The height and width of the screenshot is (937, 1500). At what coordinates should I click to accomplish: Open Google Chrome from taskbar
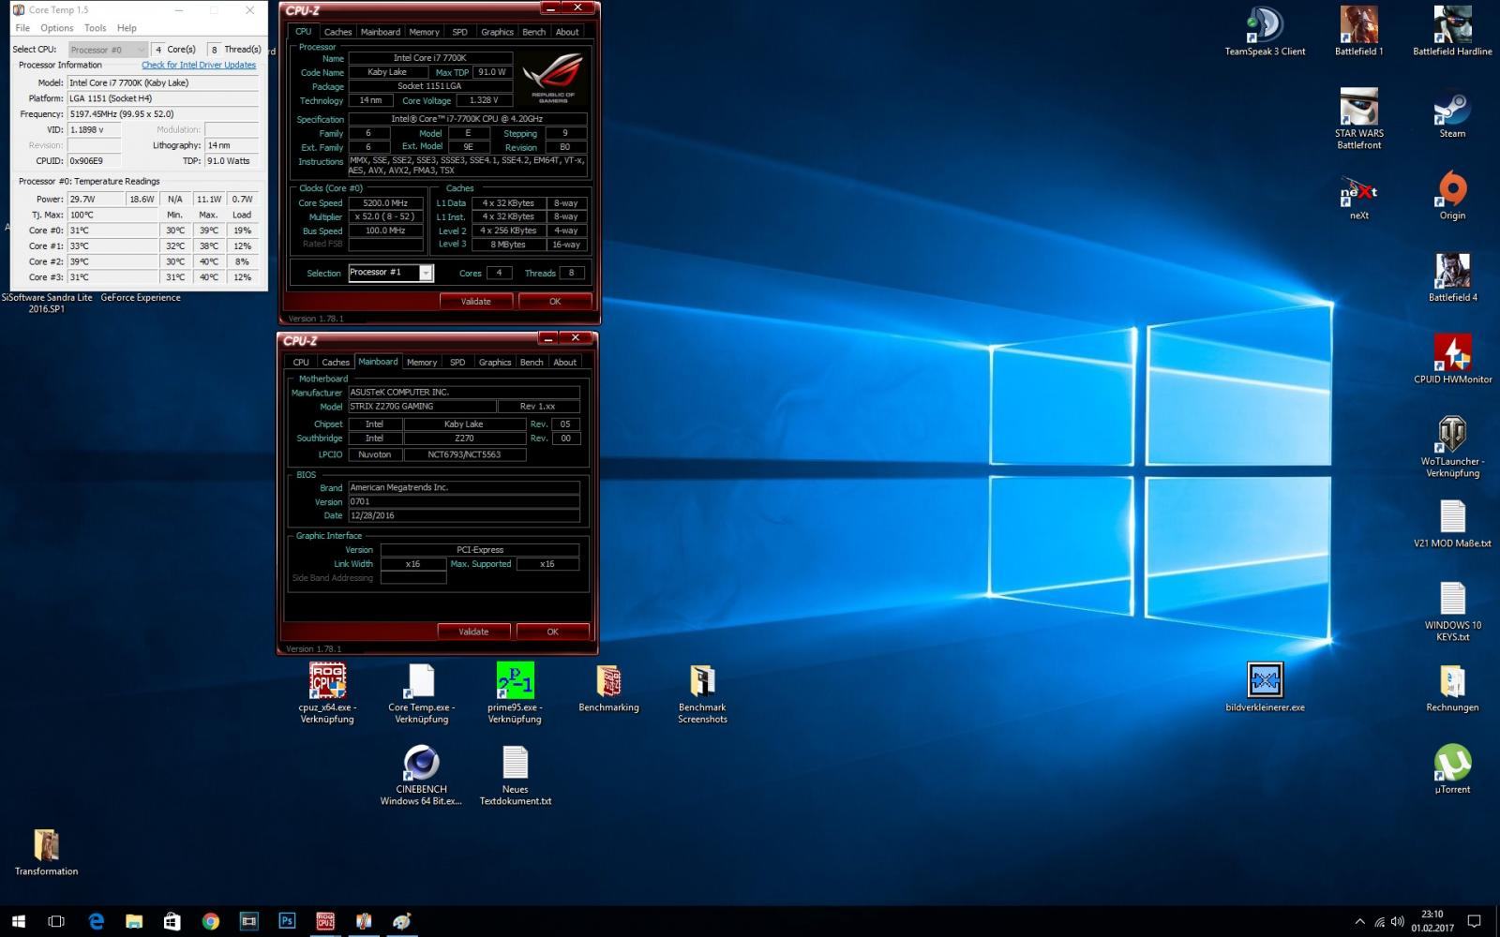[210, 921]
